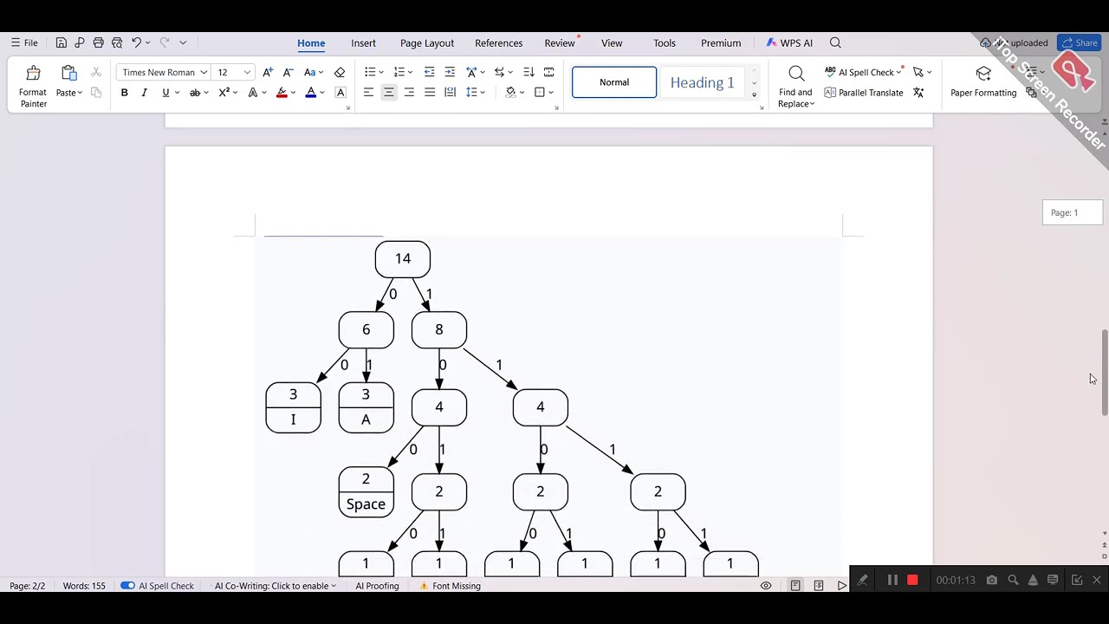Toggle Bold formatting
Screen dimensions: 1109x624
[124, 92]
